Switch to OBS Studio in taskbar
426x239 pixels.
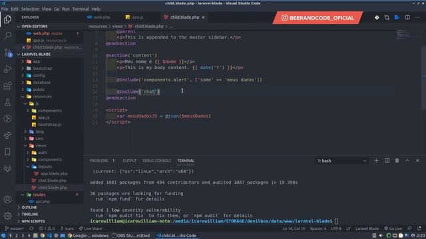(132, 236)
